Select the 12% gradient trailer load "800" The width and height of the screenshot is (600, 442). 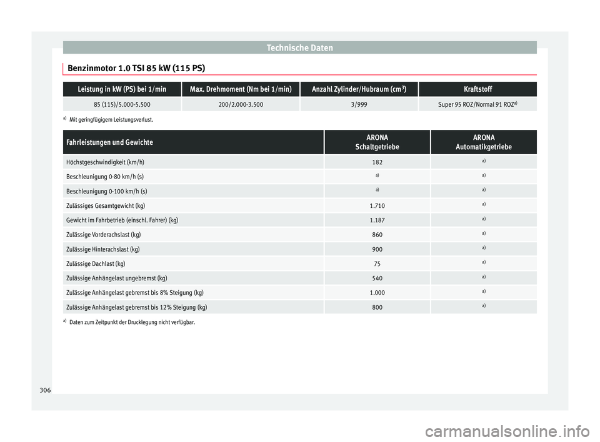click(377, 307)
